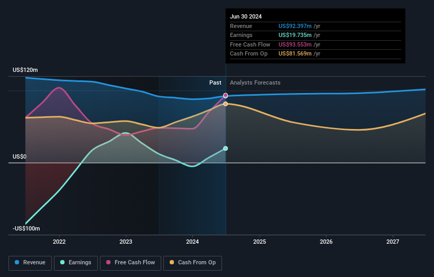The image size is (434, 277).
Task: Click the 2025 x-axis label
Action: [x=260, y=242]
